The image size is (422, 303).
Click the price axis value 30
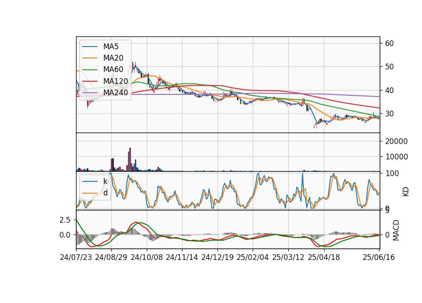pyautogui.click(x=389, y=114)
